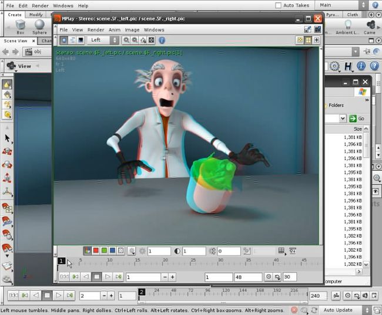Click MPlay fit-to-window icon

tap(151, 40)
